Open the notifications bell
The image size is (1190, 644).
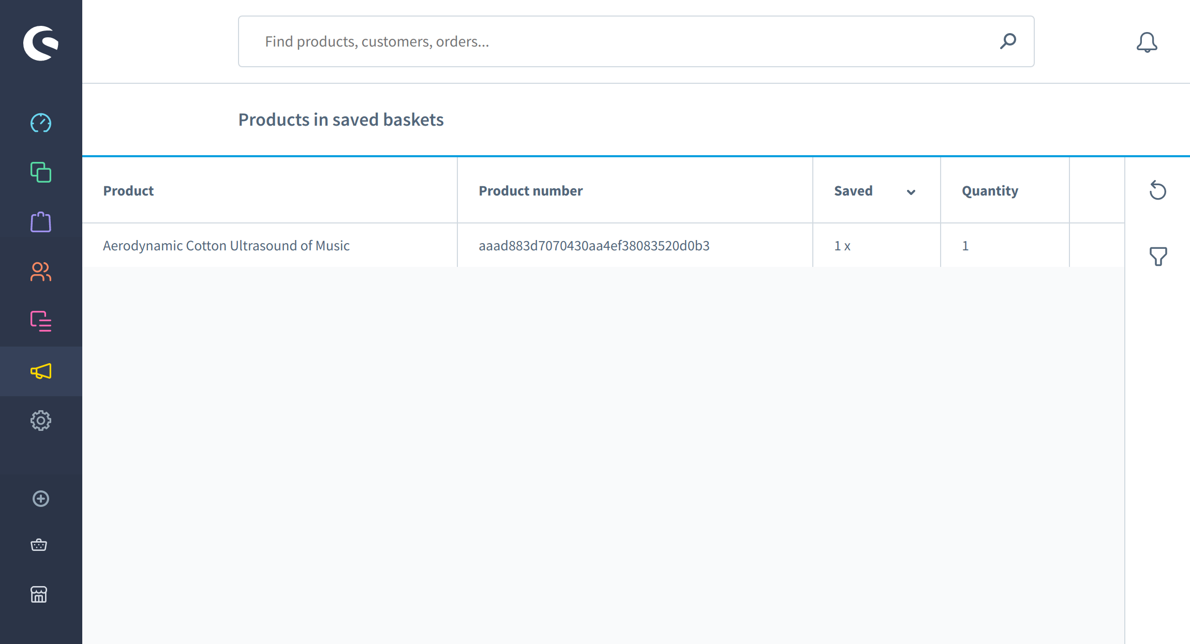1147,42
